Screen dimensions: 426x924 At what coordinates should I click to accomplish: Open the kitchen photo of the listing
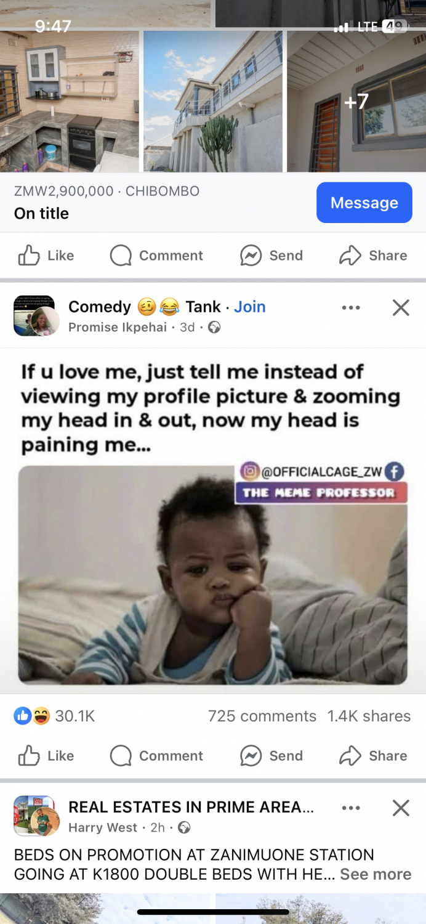[x=69, y=102]
